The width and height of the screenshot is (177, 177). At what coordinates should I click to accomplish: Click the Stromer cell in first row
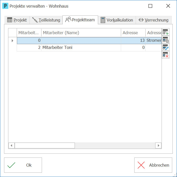pyautogui.click(x=154, y=40)
